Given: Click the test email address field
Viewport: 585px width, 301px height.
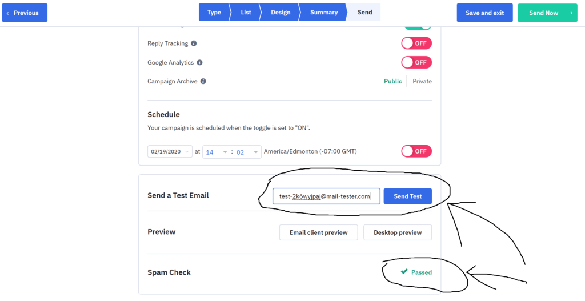Looking at the screenshot, I should pos(326,196).
